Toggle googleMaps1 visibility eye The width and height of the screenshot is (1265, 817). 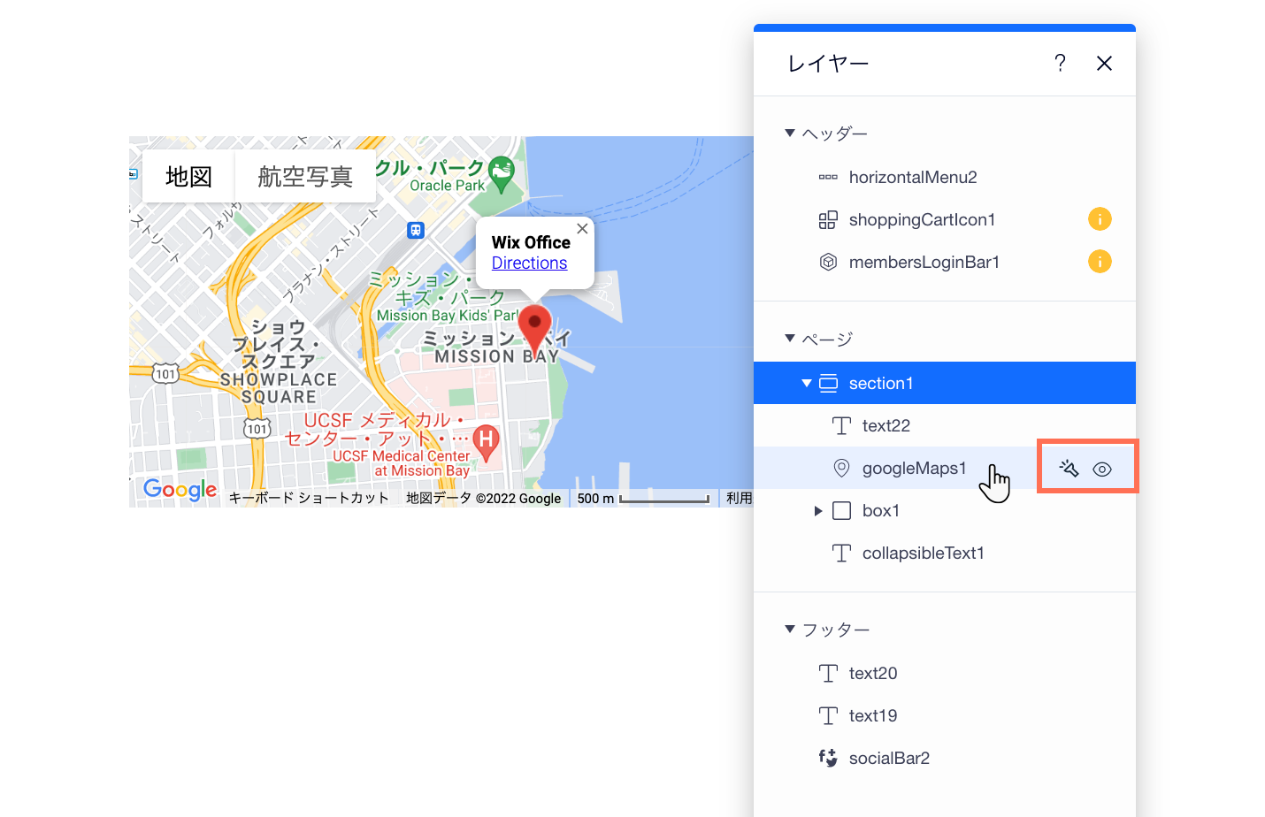click(x=1102, y=470)
